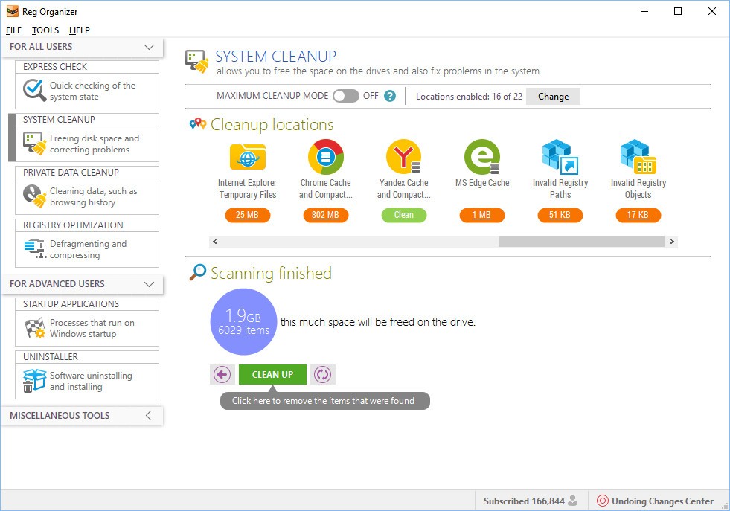Click the Yandex Cache icon
This screenshot has width=730, height=511.
coord(403,157)
